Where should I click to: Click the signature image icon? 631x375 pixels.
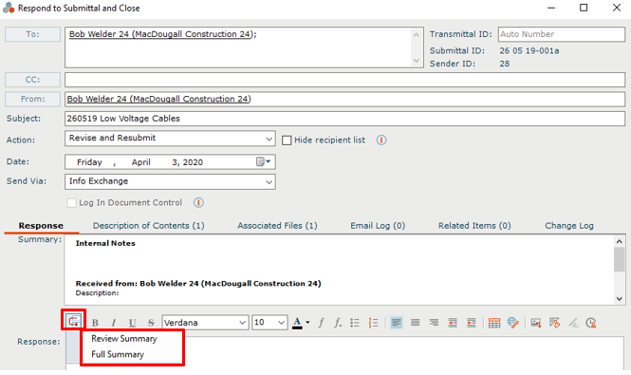tap(554, 323)
